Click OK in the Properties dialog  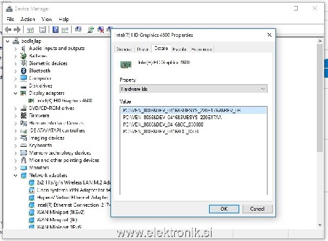point(224,209)
